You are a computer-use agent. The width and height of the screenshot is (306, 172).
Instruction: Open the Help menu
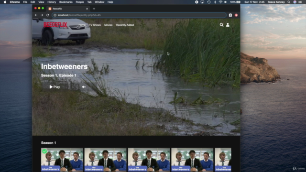click(110, 2)
